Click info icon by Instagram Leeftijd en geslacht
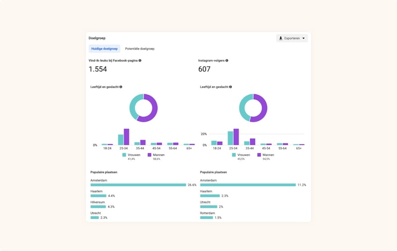 tap(230, 87)
